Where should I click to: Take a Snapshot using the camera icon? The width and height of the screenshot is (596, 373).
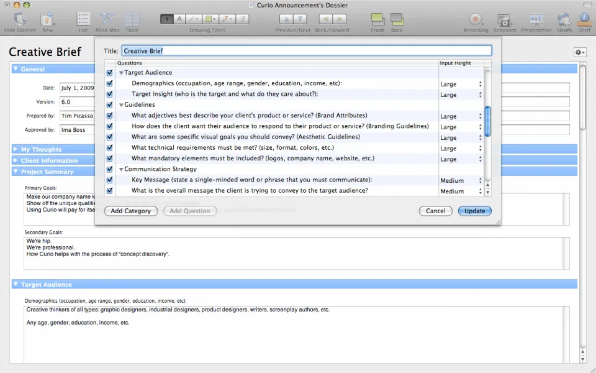point(504,20)
